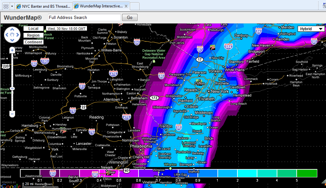Click the Stamford city label
Screen dimensions: 326x188
point(236,62)
